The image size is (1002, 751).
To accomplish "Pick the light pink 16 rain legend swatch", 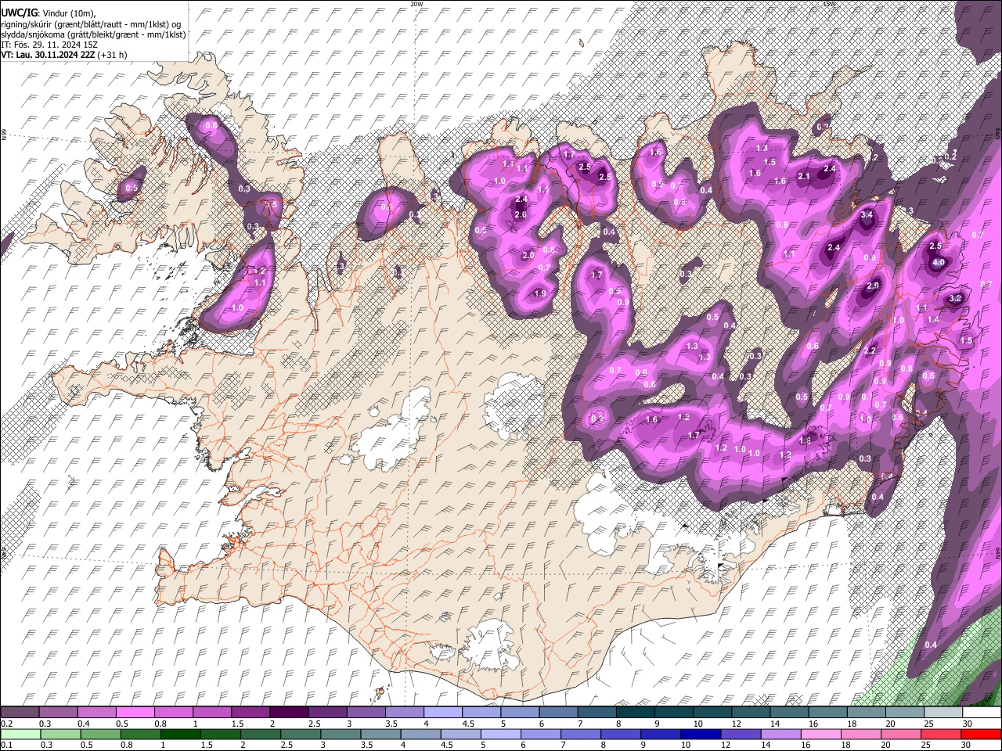I will coord(822,735).
